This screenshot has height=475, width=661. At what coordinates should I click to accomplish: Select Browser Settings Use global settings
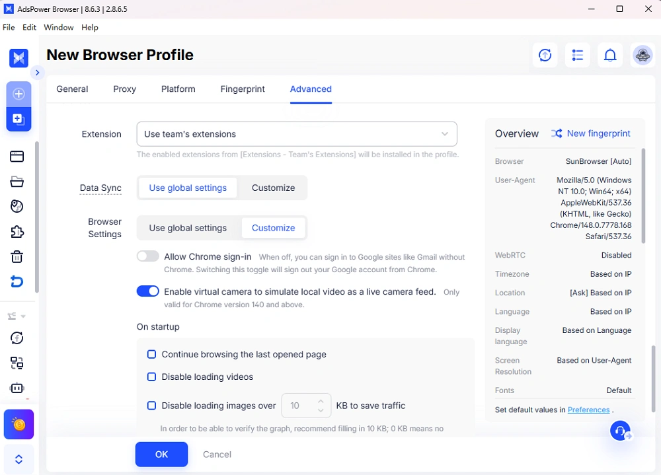[x=188, y=228]
